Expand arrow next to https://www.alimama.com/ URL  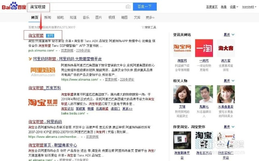(101, 80)
